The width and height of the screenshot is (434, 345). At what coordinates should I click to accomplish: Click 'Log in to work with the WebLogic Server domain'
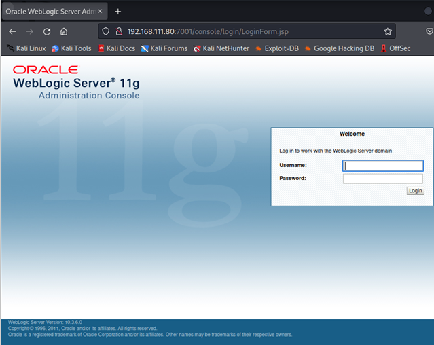pyautogui.click(x=336, y=151)
